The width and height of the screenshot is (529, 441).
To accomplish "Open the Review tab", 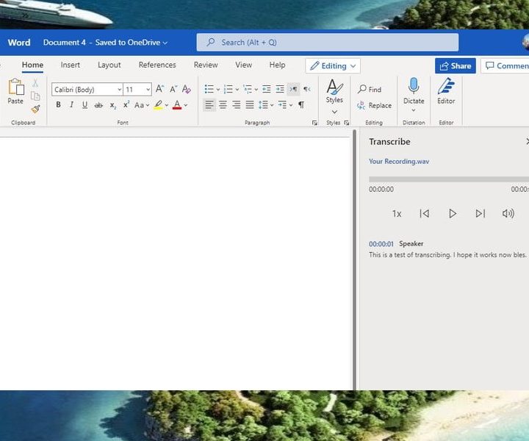I will click(206, 65).
